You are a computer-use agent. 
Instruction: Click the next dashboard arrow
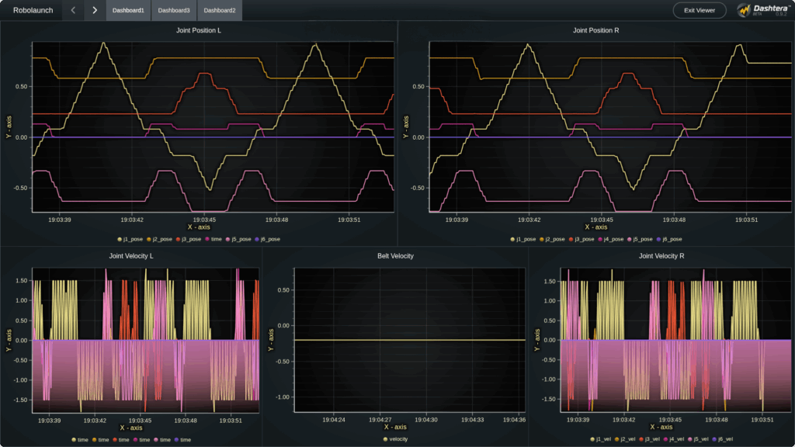tap(95, 10)
